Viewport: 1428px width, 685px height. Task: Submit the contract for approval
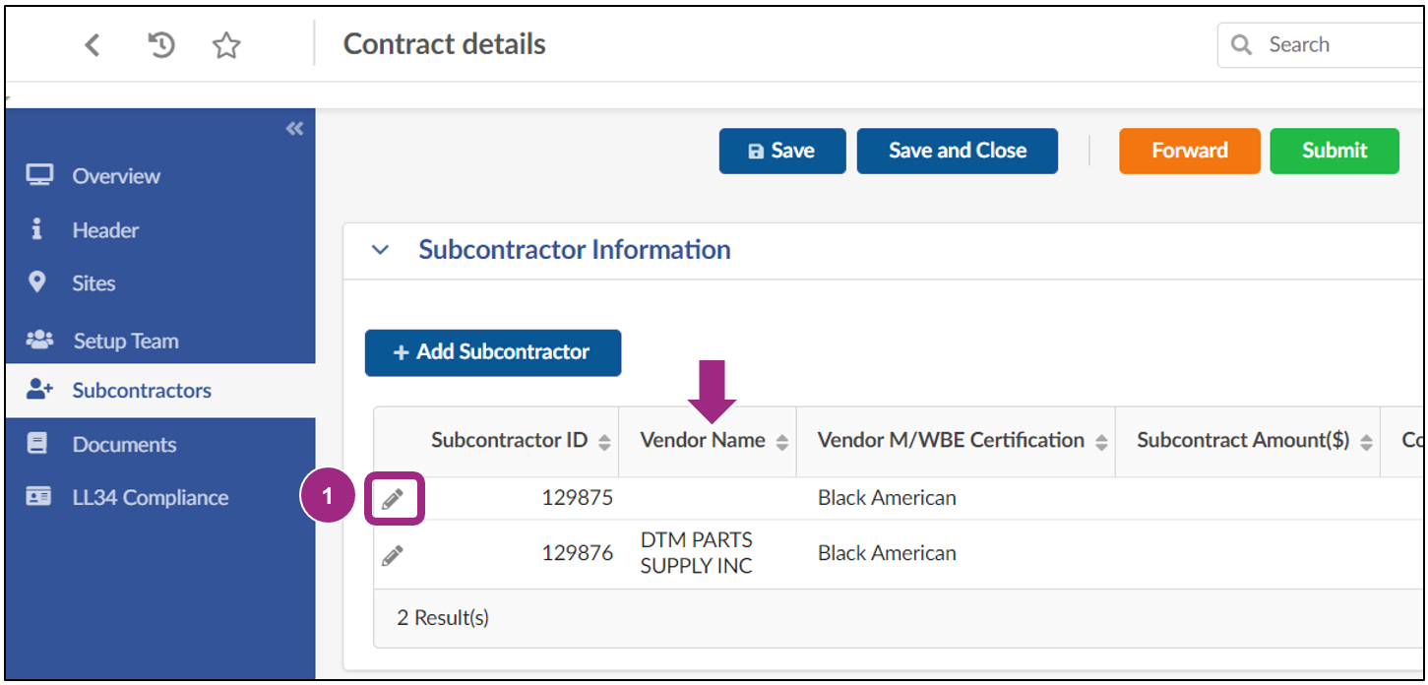(x=1335, y=151)
